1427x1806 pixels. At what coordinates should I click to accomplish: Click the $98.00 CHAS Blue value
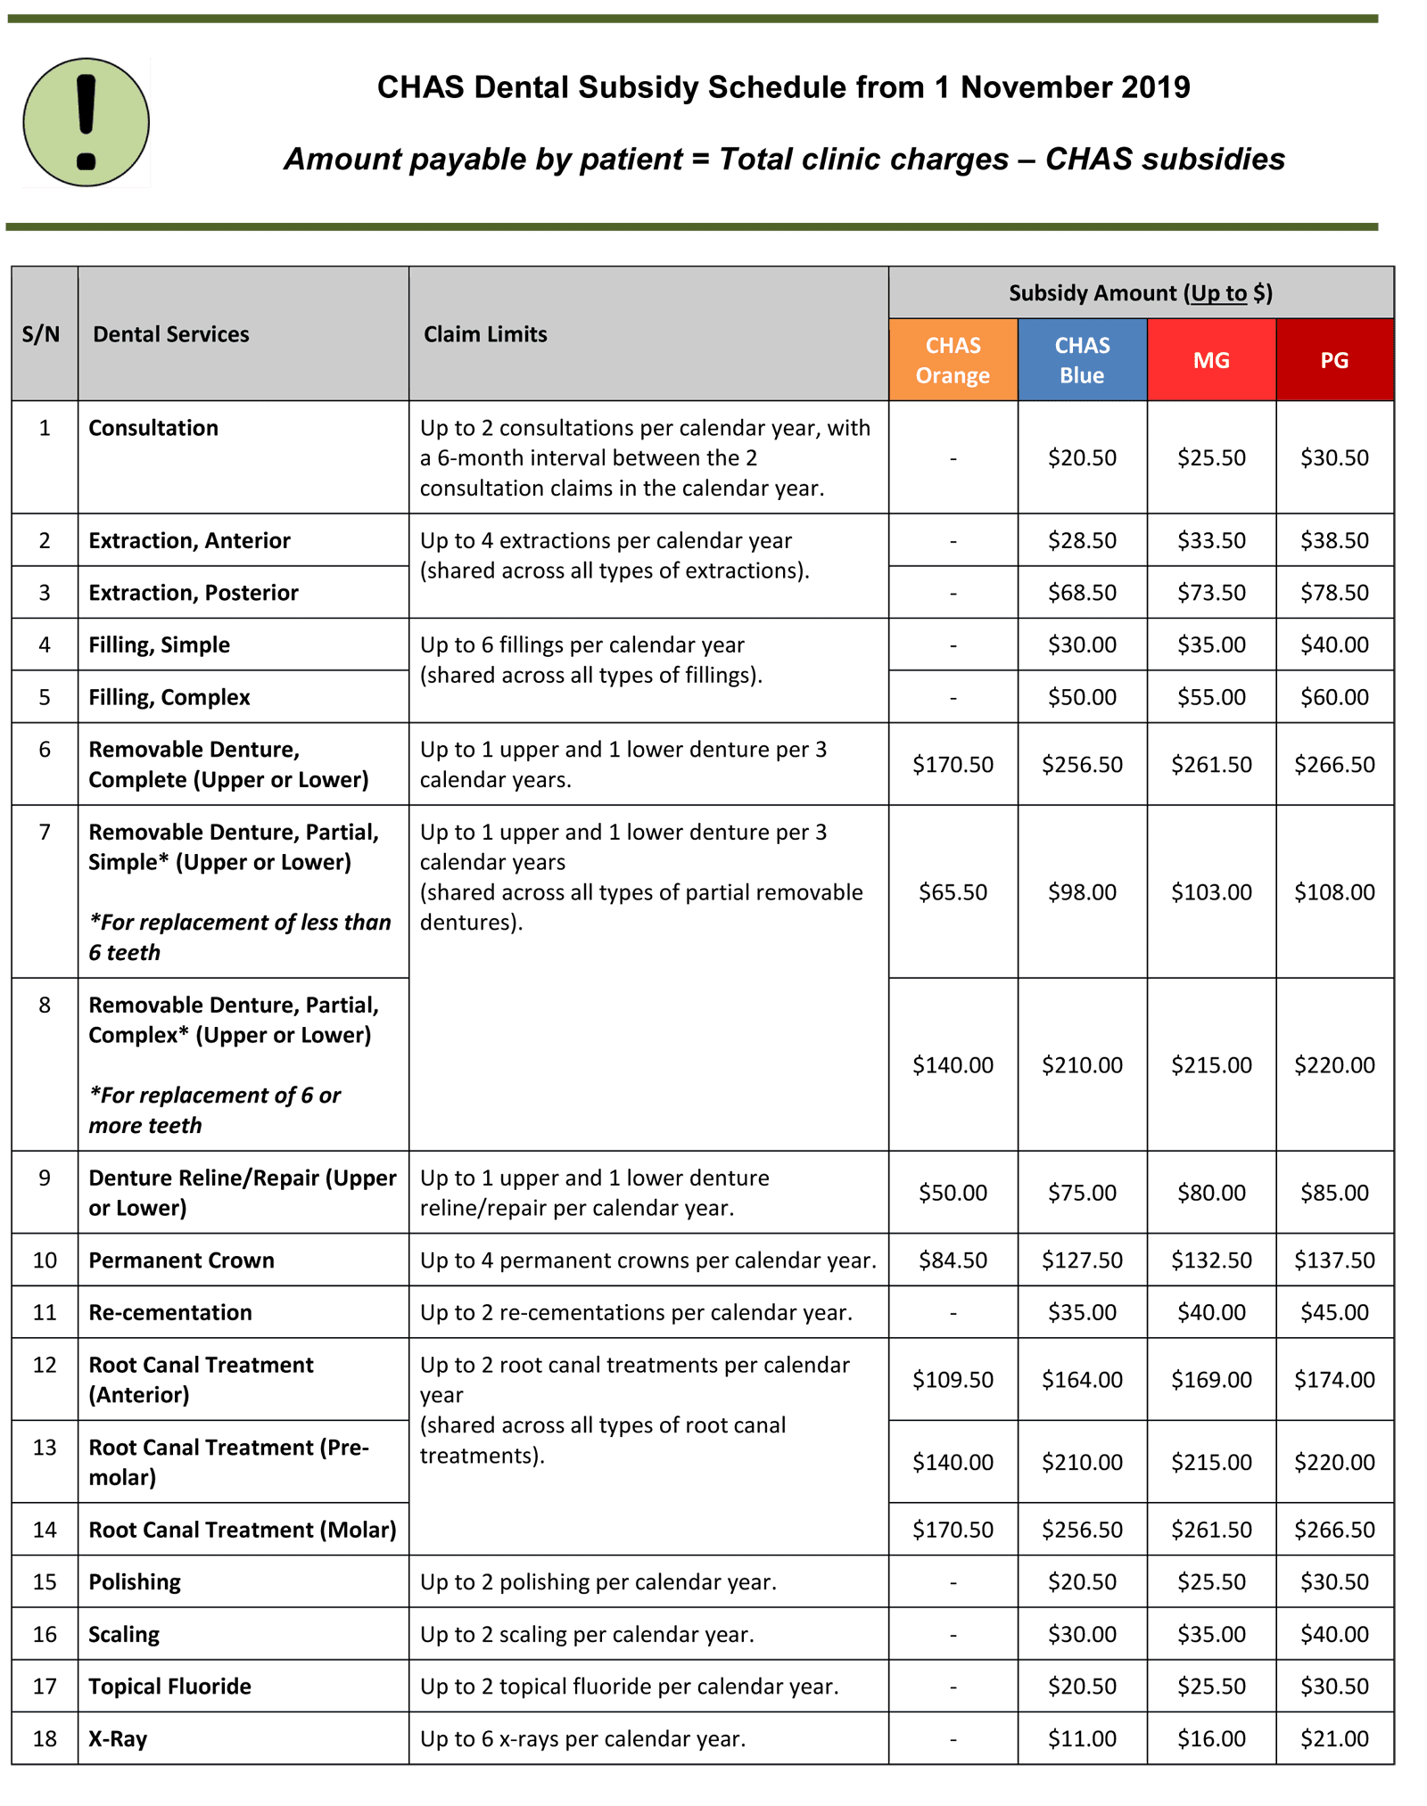(x=1082, y=892)
